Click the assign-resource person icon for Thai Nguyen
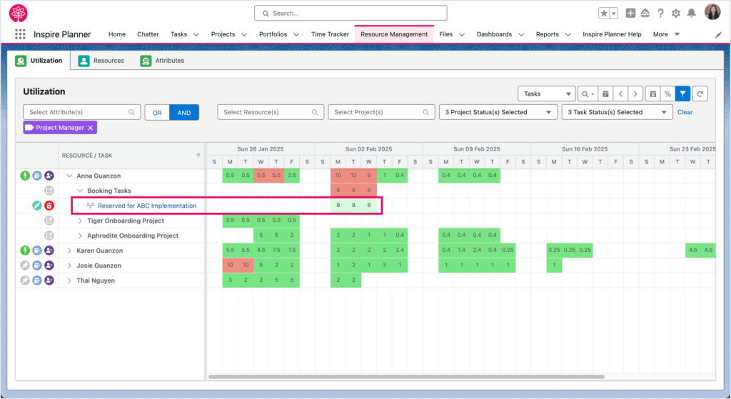 pyautogui.click(x=49, y=280)
